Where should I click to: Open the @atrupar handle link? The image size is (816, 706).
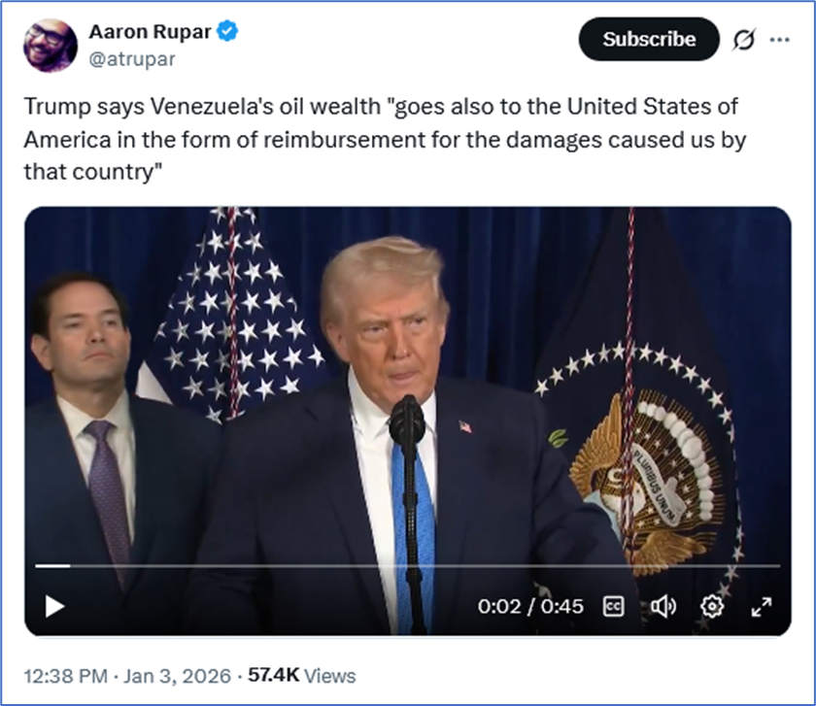(x=132, y=59)
